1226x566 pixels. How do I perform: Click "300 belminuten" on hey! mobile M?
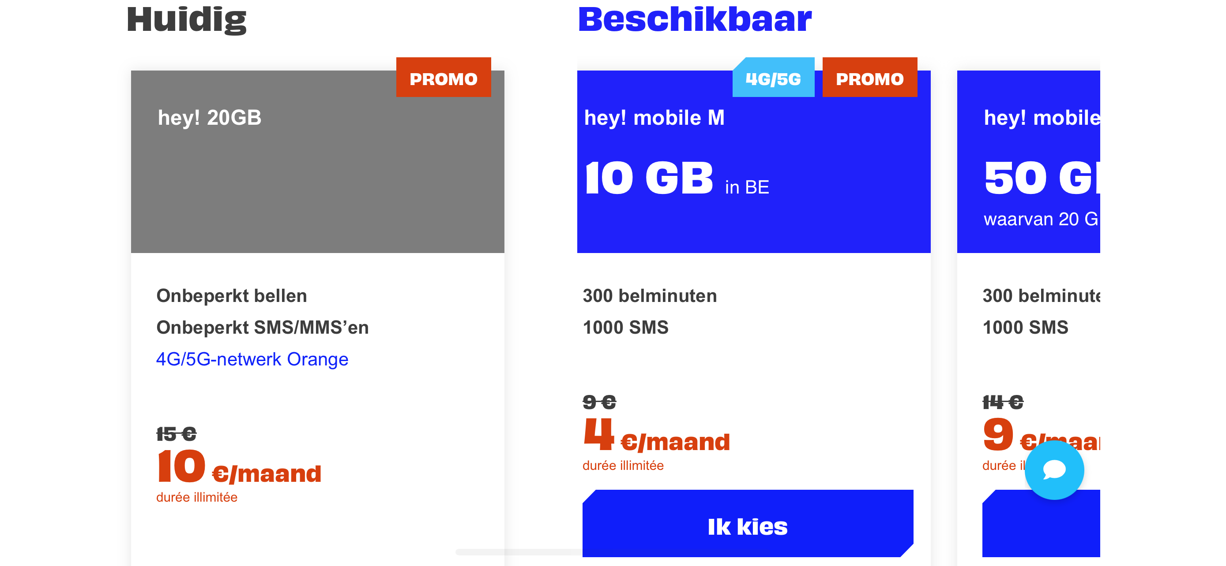tap(649, 296)
